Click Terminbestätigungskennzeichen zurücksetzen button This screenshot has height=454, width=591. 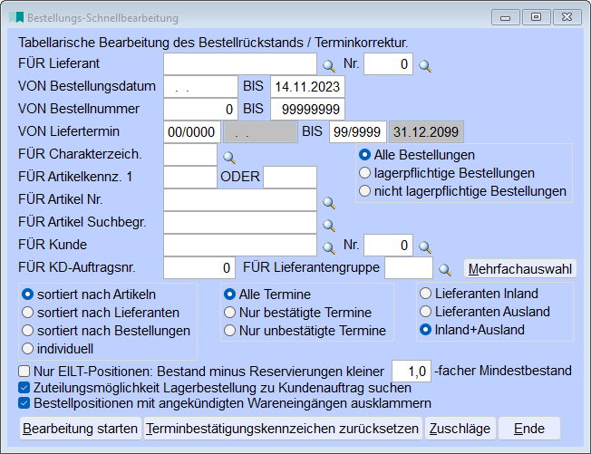283,429
